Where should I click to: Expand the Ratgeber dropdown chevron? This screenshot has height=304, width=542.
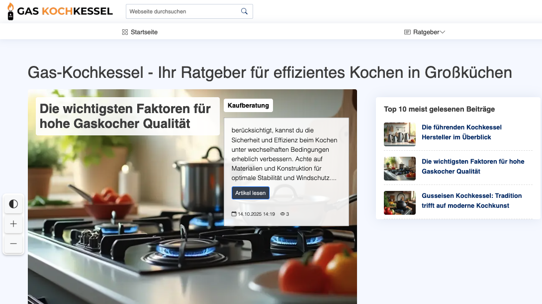pos(443,32)
